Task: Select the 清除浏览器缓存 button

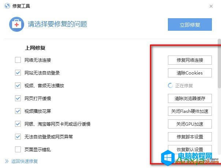Action: coord(190,98)
